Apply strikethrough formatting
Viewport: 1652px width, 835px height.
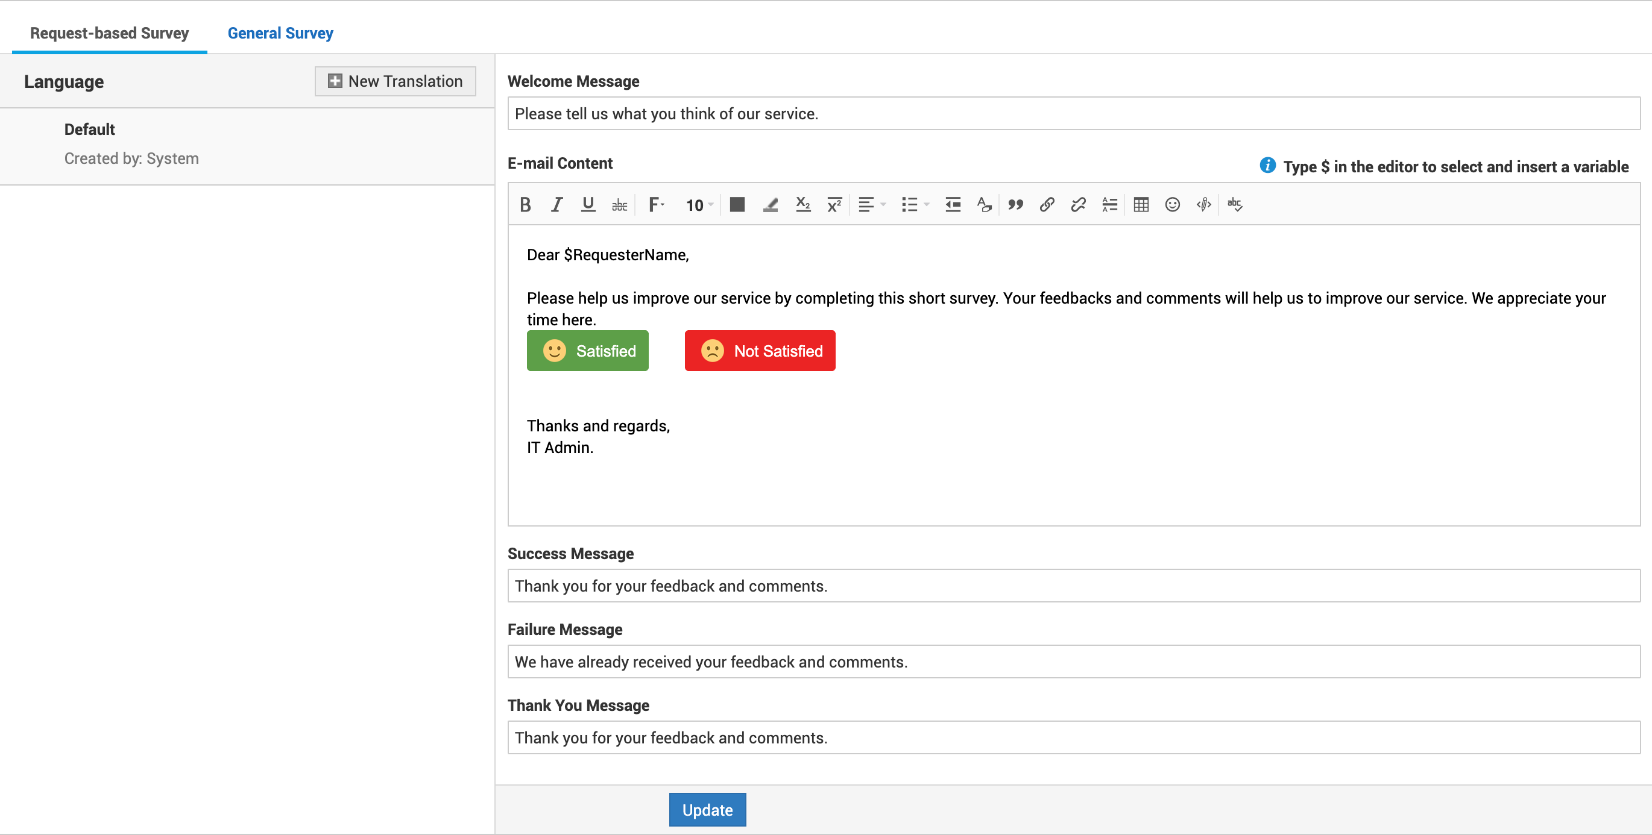(x=620, y=204)
